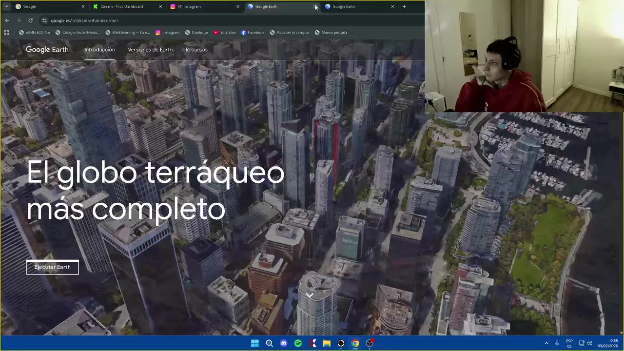
Task: Click the Ejecutar Earth button
Action: pyautogui.click(x=52, y=267)
